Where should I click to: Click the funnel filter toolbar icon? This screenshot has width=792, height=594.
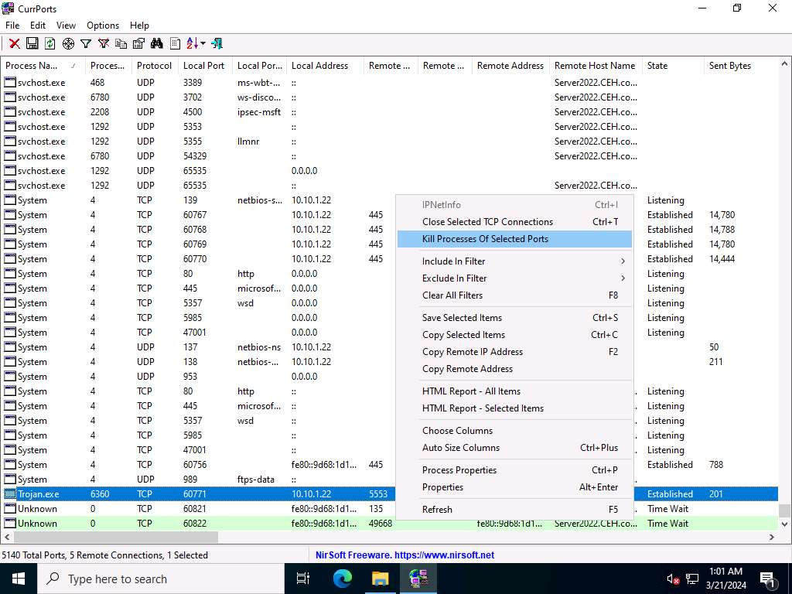pyautogui.click(x=86, y=44)
